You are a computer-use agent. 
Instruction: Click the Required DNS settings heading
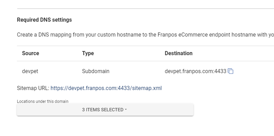(44, 20)
